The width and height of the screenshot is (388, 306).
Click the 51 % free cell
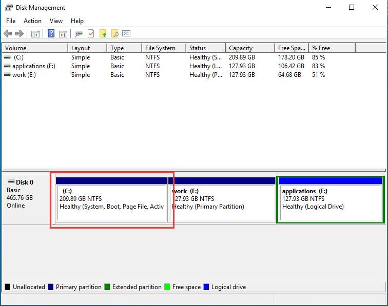click(319, 75)
